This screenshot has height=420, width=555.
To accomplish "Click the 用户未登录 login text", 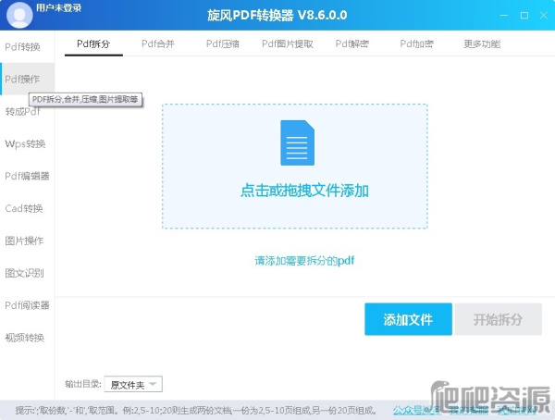I will [x=58, y=8].
